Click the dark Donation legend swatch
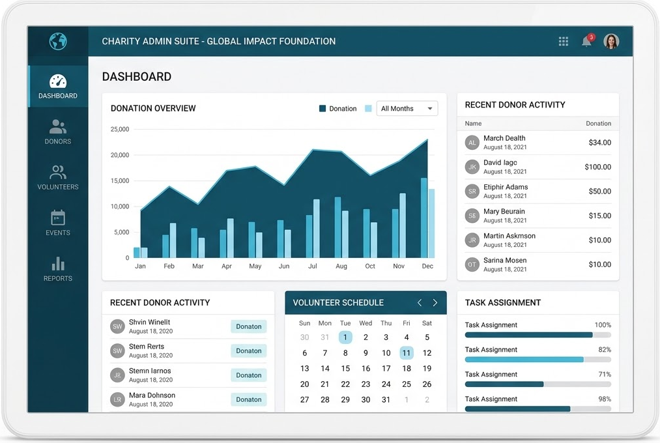Viewport: 660px width, 443px height. (323, 109)
